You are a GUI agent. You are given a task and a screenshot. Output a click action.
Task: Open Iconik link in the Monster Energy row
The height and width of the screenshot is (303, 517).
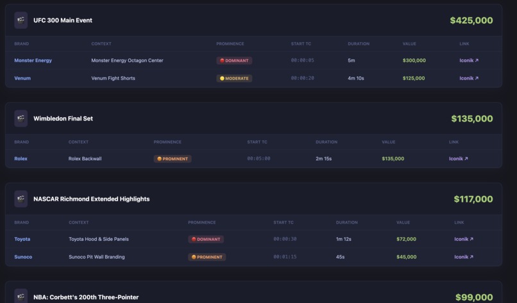[x=469, y=60]
